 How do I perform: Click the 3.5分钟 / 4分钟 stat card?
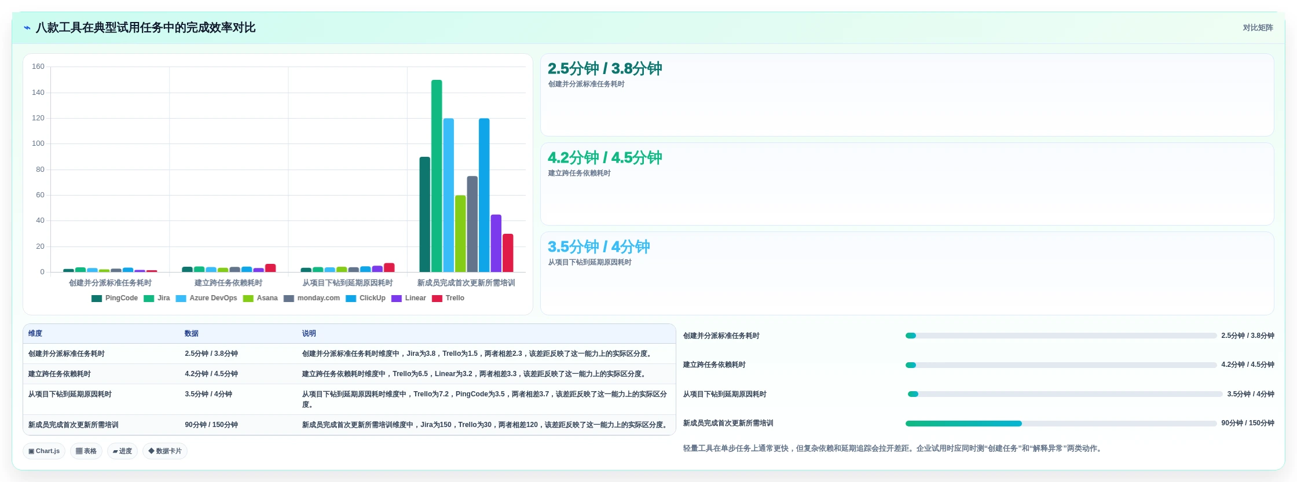pos(907,273)
